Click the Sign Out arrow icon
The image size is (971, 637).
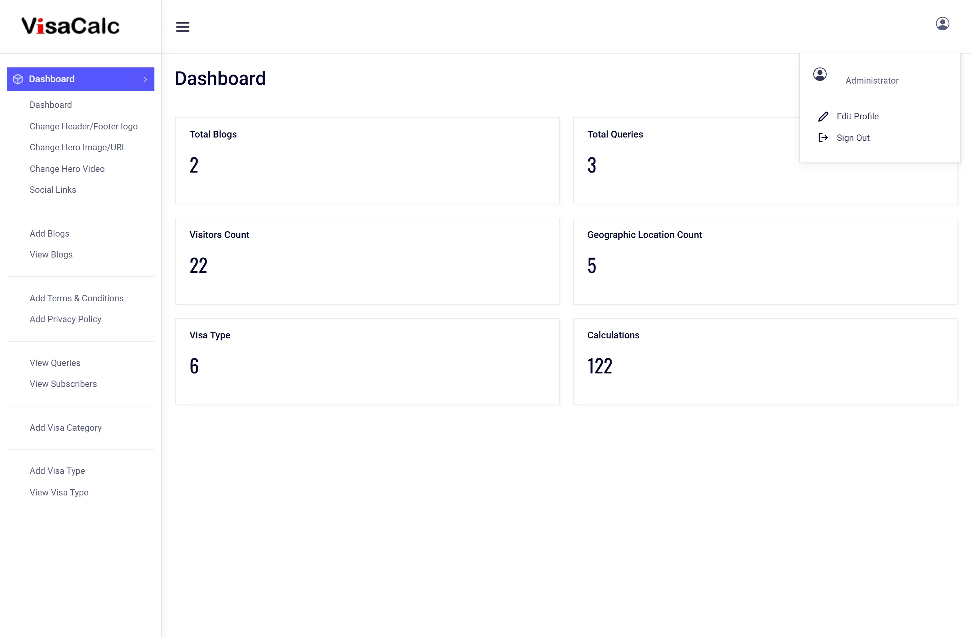point(823,138)
